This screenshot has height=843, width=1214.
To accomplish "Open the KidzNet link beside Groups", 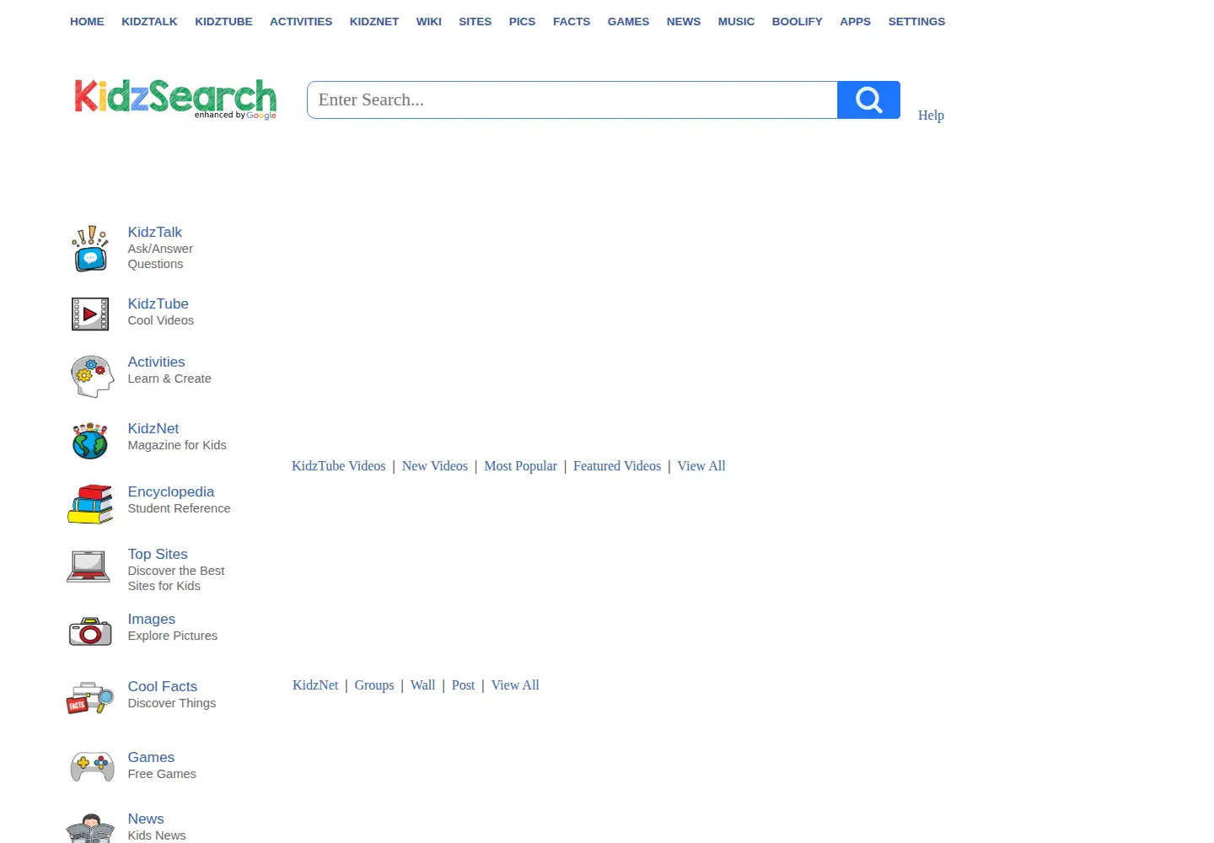I will click(315, 685).
